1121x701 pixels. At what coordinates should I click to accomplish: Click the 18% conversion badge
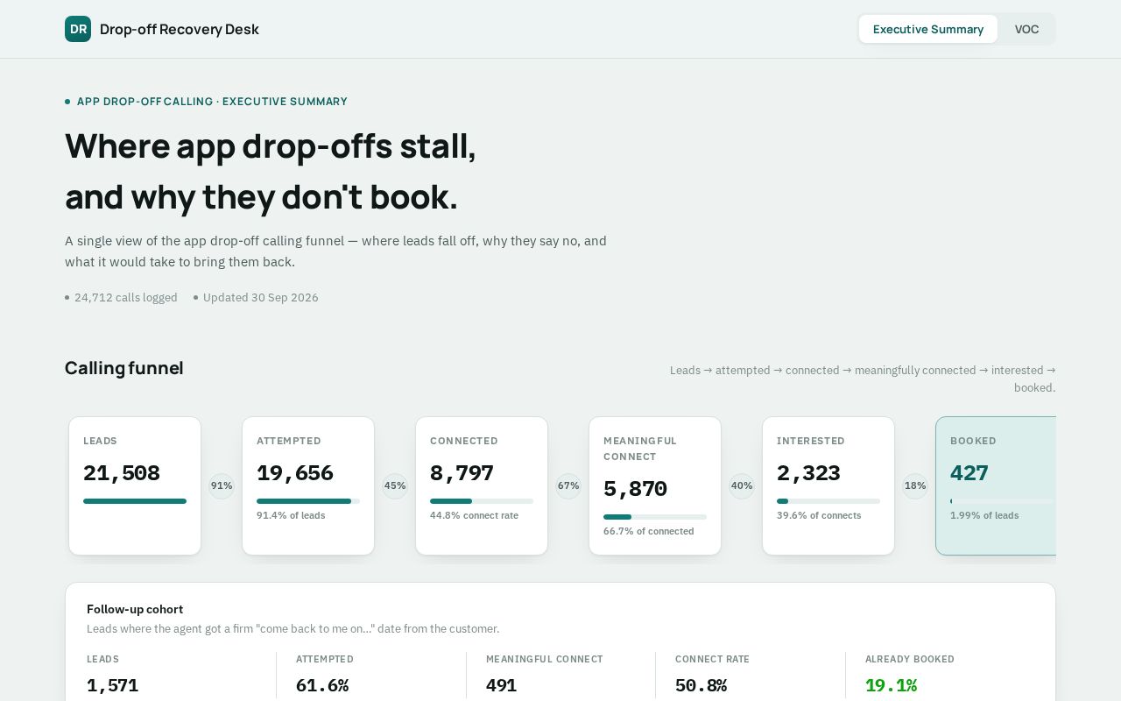pyautogui.click(x=915, y=486)
